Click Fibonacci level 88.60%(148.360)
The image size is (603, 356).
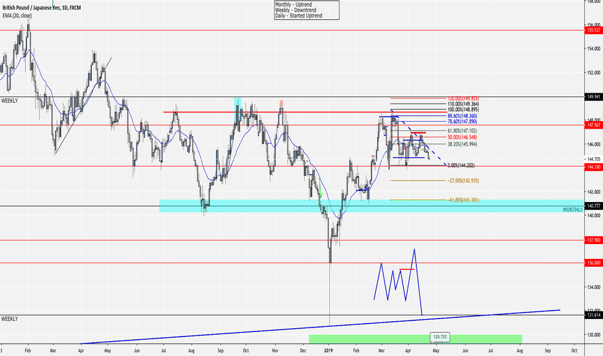[462, 116]
